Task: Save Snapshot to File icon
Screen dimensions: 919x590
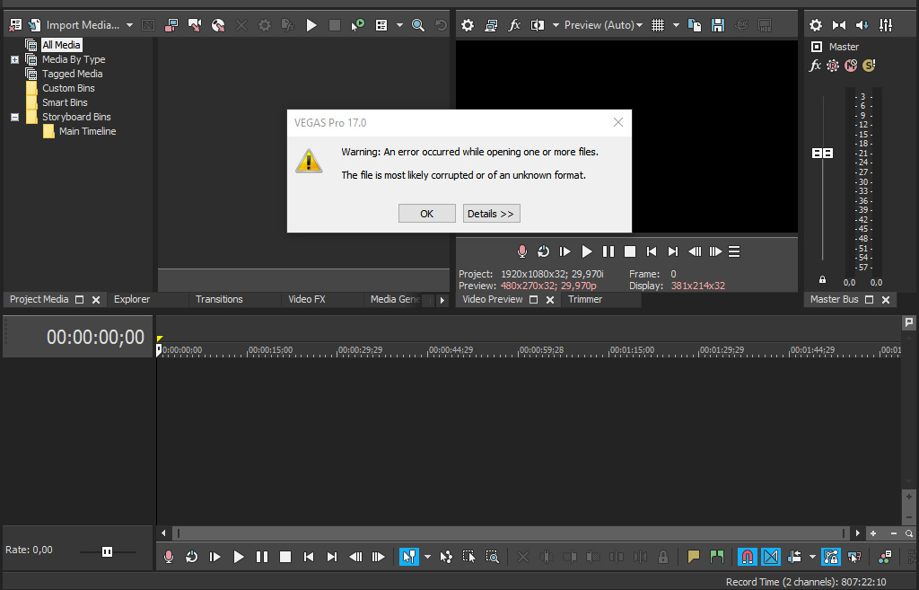Action: 718,24
